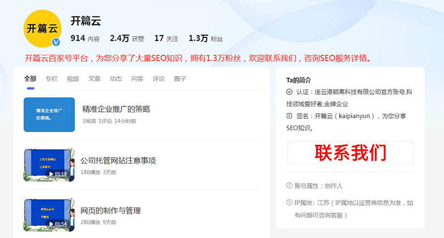The width and height of the screenshot is (444, 238).
Task: Play the 网页的制作与管理 video thumbnail
Action: [49, 215]
